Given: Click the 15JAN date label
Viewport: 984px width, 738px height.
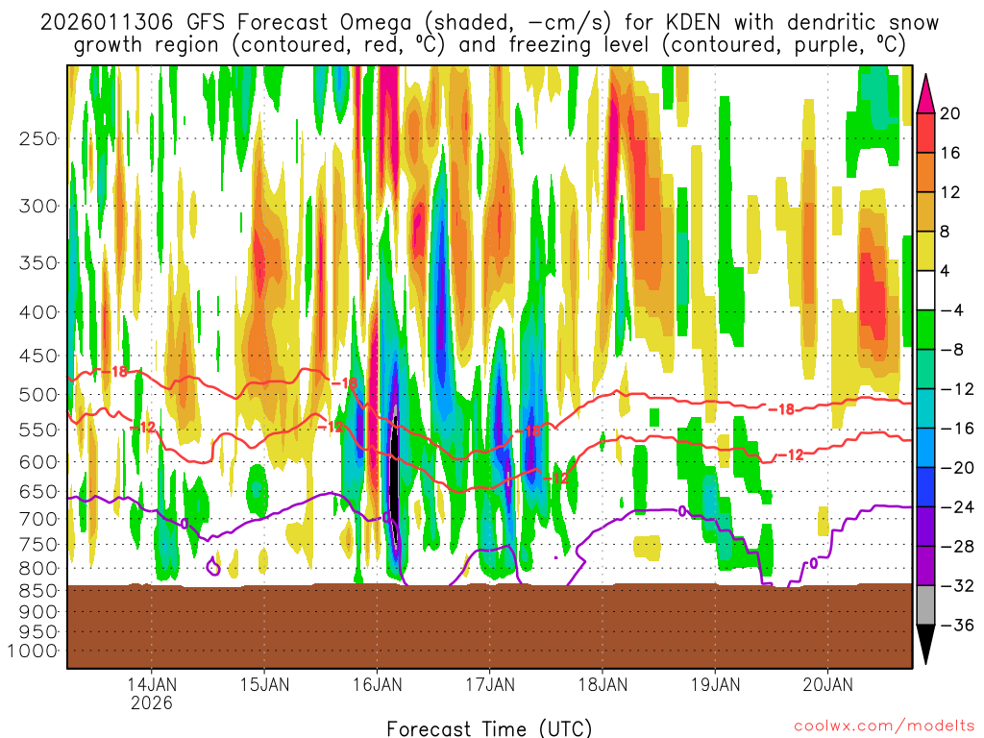Looking at the screenshot, I should (x=264, y=684).
